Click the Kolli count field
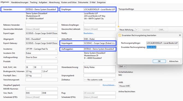183x101 pixels. click(29, 67)
